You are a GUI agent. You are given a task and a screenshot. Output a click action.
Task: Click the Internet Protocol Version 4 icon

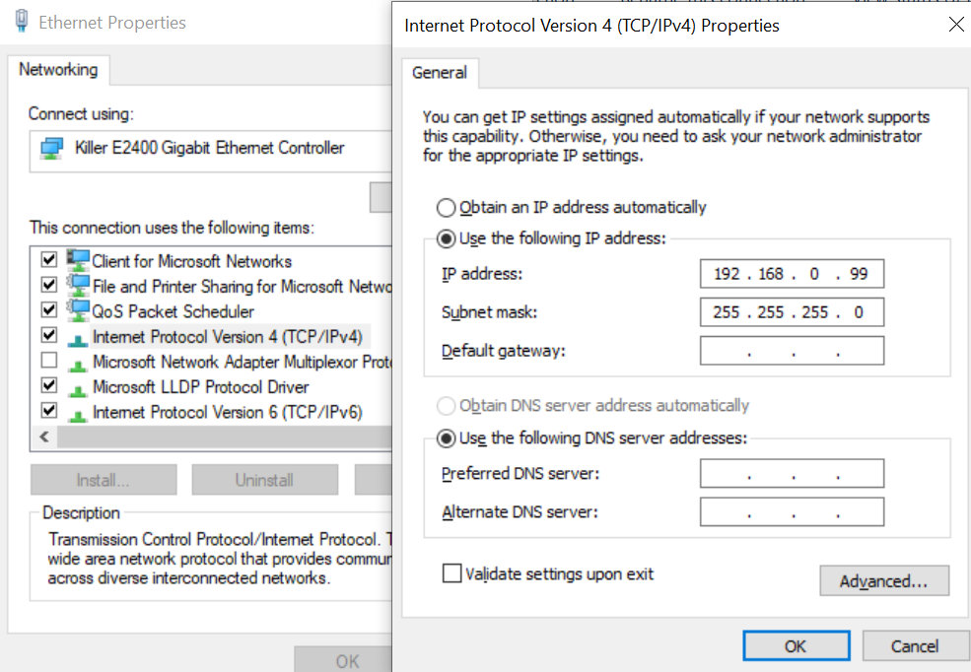[78, 339]
